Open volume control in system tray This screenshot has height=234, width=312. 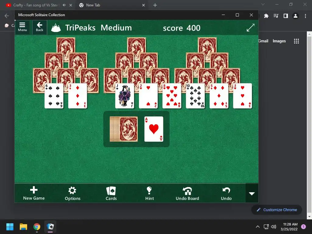(274, 227)
